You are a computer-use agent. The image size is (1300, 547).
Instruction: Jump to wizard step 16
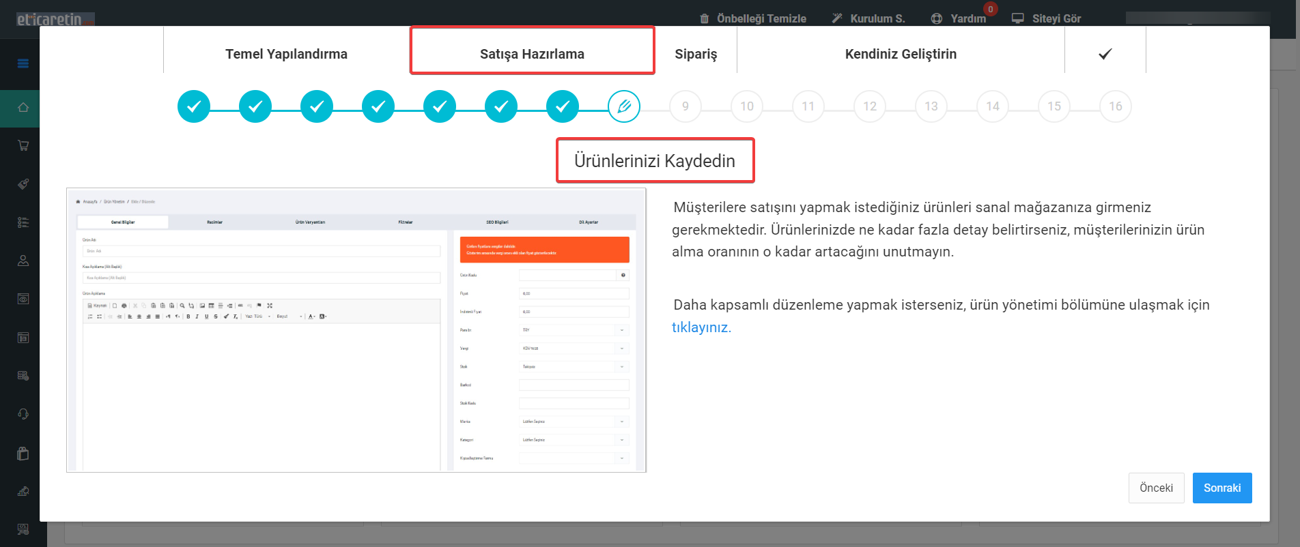coord(1116,106)
